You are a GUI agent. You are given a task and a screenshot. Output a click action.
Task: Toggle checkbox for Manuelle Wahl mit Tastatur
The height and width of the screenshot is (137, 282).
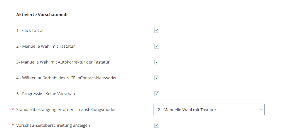point(157,46)
